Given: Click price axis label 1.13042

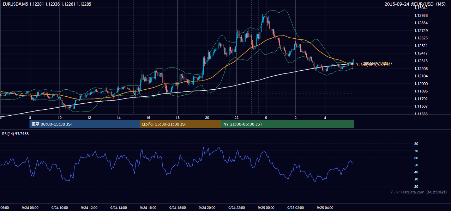Looking at the screenshot, I should 420,8.
